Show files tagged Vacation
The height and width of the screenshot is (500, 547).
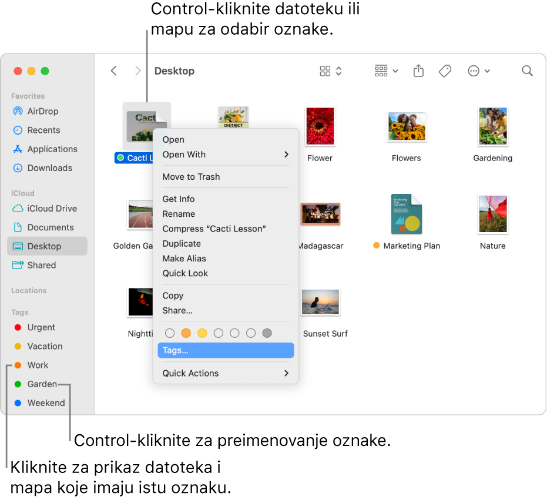click(x=47, y=346)
